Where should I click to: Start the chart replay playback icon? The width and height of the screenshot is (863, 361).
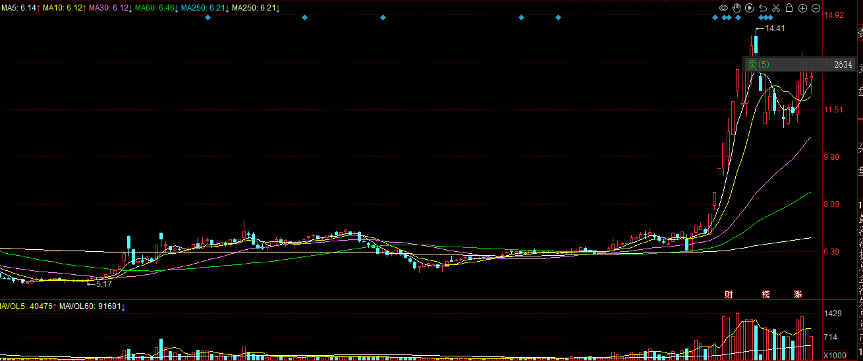[750, 8]
